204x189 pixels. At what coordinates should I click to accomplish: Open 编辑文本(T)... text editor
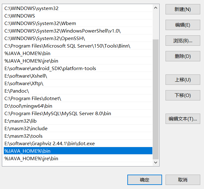point(183,119)
